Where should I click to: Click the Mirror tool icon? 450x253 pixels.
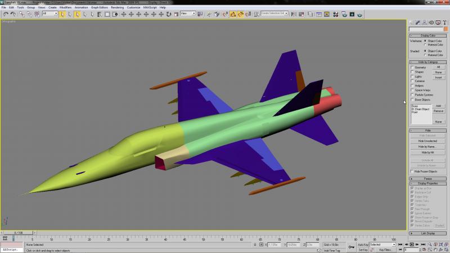point(293,14)
